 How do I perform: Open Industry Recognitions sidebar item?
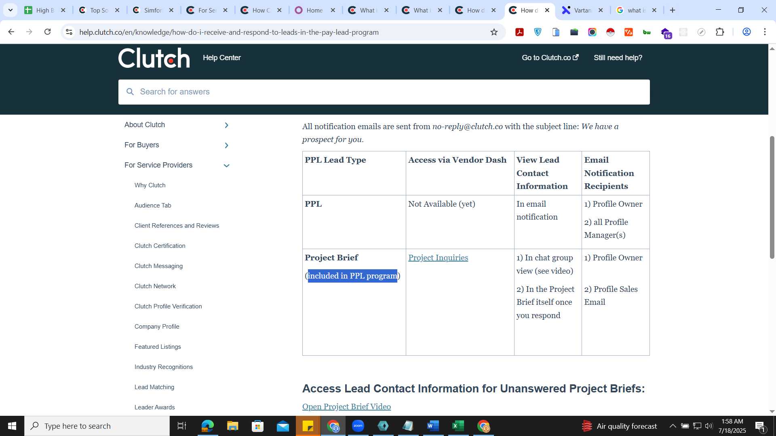click(163, 367)
